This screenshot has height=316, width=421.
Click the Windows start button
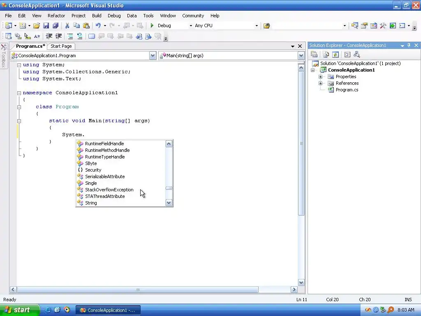tap(20, 310)
